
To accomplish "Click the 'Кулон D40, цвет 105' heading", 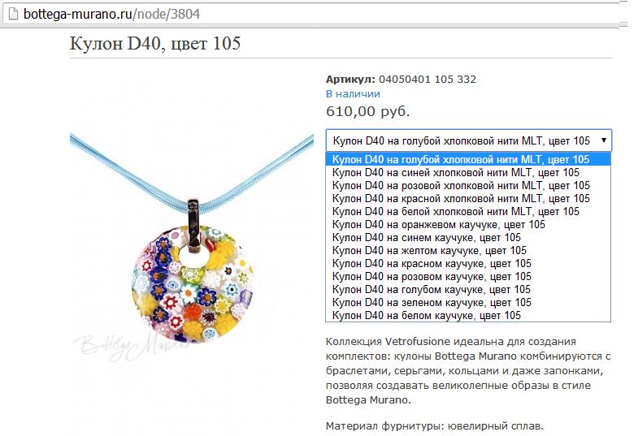I will tap(155, 43).
